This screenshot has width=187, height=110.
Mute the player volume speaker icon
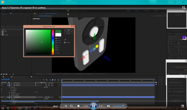coord(108,106)
